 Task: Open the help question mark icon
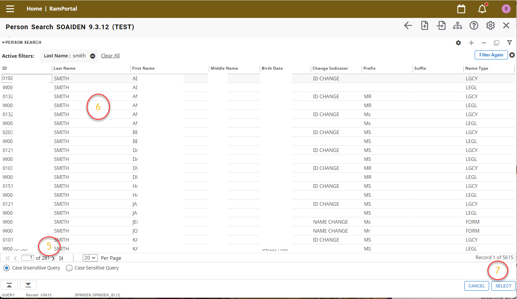coord(474,26)
